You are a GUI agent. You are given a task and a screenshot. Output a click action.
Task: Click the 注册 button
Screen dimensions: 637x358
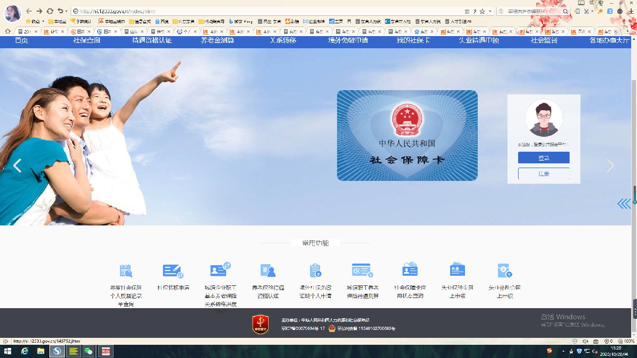coord(544,173)
